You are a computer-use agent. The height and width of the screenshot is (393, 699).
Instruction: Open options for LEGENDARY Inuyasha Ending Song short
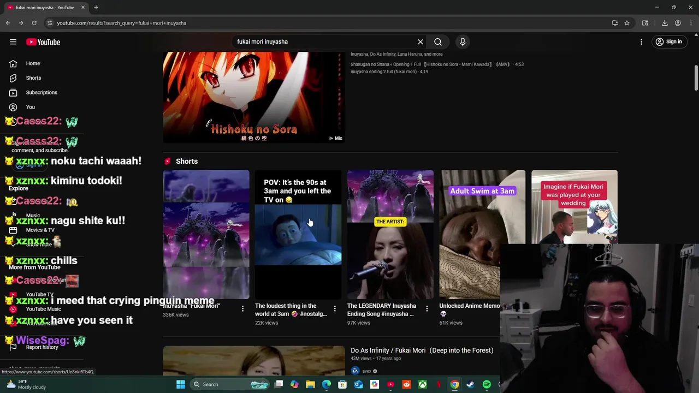pyautogui.click(x=427, y=309)
